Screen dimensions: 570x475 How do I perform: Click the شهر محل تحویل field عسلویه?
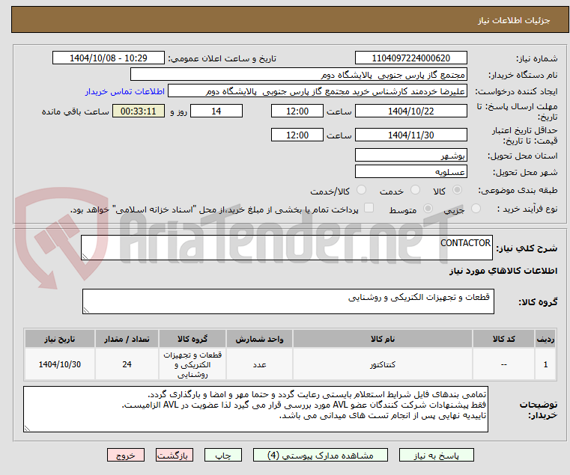pos(410,172)
